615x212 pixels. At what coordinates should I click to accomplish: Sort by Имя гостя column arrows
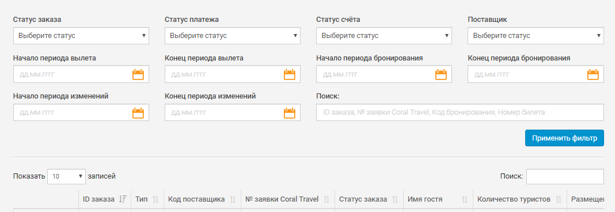(465, 199)
